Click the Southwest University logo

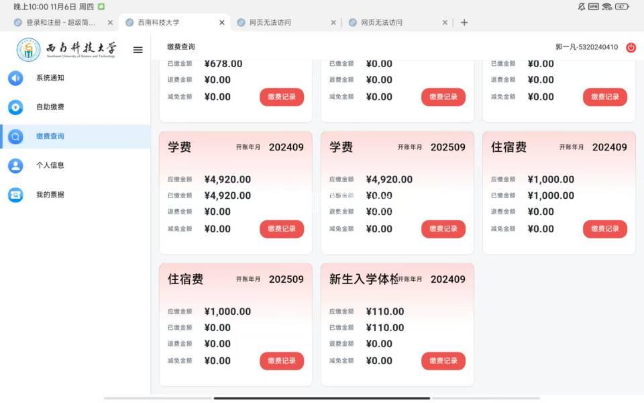[67, 50]
